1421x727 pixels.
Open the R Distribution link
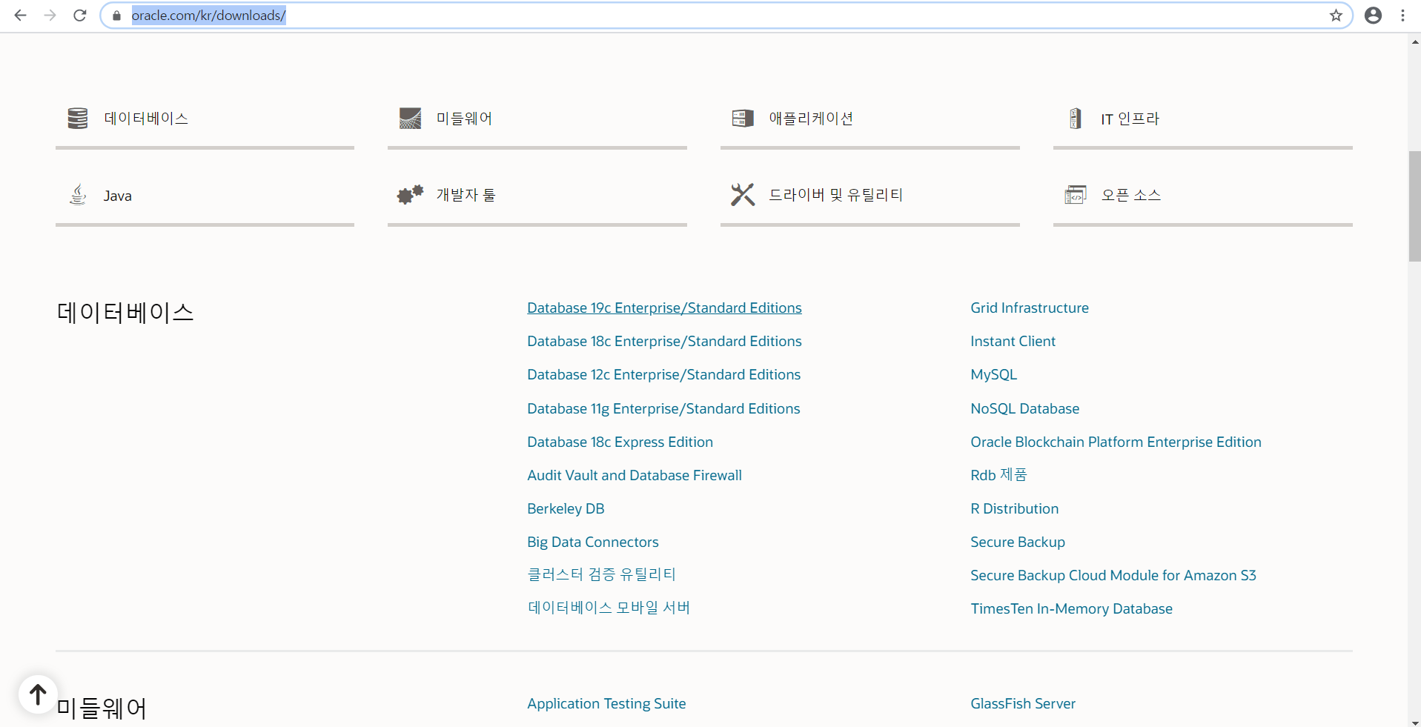(x=1014, y=508)
